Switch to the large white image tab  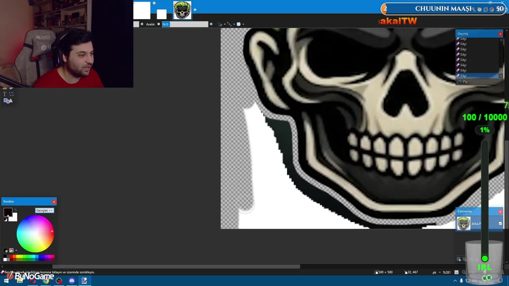[x=142, y=10]
